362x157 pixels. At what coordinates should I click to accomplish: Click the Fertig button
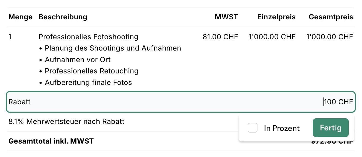coord(331,128)
